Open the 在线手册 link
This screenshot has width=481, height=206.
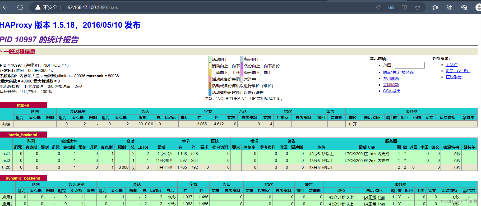click(x=454, y=77)
